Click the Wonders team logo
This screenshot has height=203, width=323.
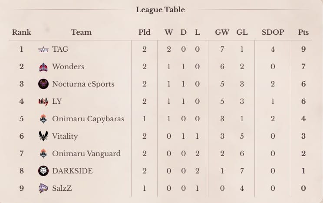pyautogui.click(x=43, y=67)
